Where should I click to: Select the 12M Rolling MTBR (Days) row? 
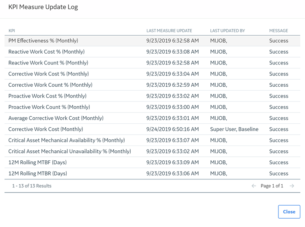point(152,173)
